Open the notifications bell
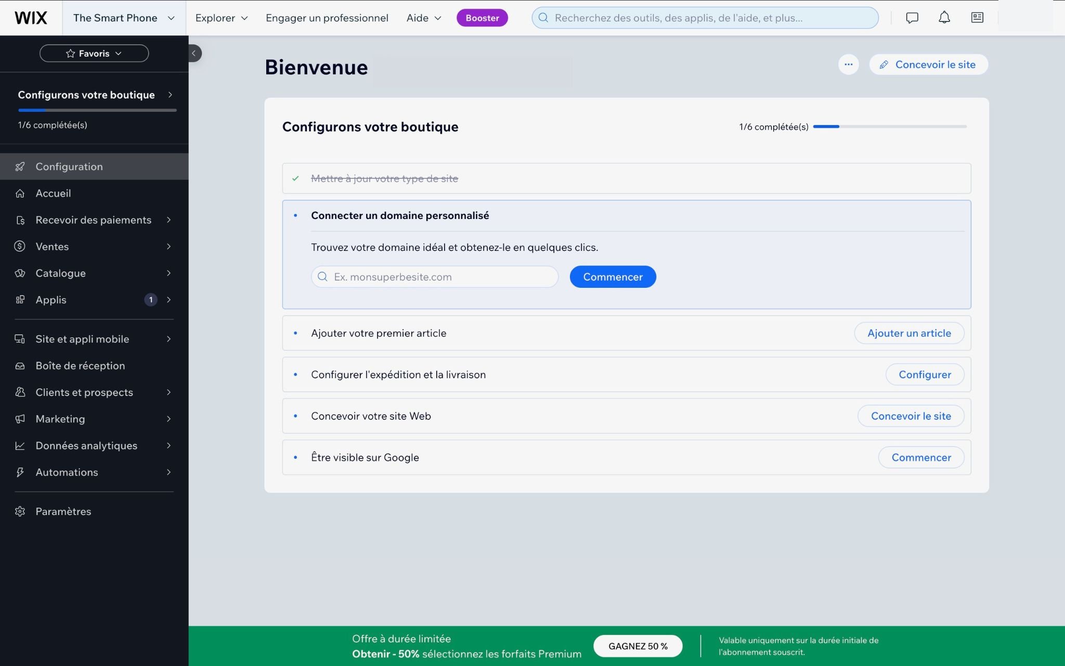The width and height of the screenshot is (1065, 666). tap(944, 18)
